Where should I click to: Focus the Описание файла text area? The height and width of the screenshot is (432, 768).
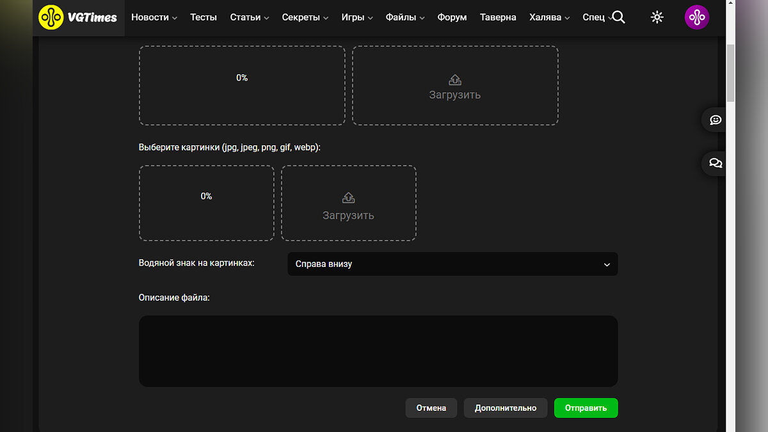(x=378, y=351)
